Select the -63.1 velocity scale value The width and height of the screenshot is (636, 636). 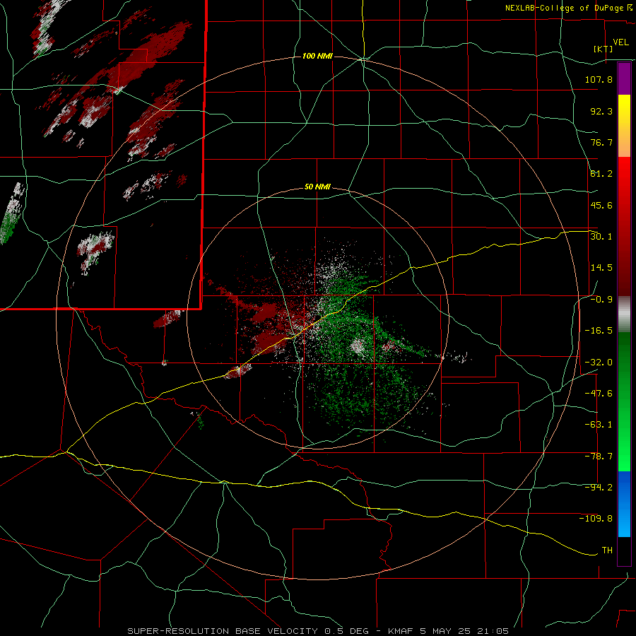[599, 425]
